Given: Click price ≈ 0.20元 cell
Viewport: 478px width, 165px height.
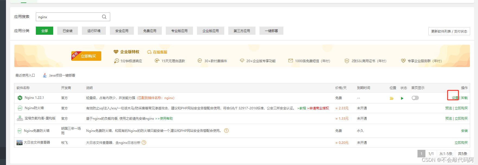Looking at the screenshot, I should coord(342,143).
